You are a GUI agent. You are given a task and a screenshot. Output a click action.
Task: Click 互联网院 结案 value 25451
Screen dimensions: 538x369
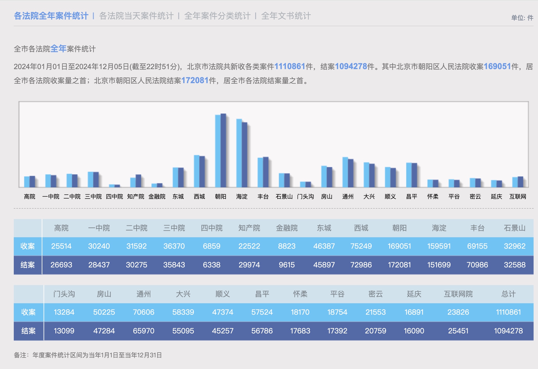pos(458,331)
